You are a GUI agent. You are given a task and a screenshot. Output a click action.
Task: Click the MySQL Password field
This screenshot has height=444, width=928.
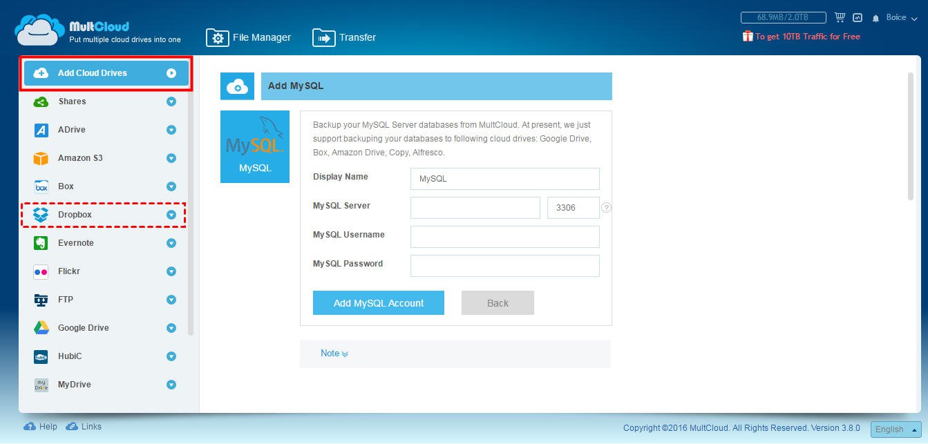pos(505,266)
